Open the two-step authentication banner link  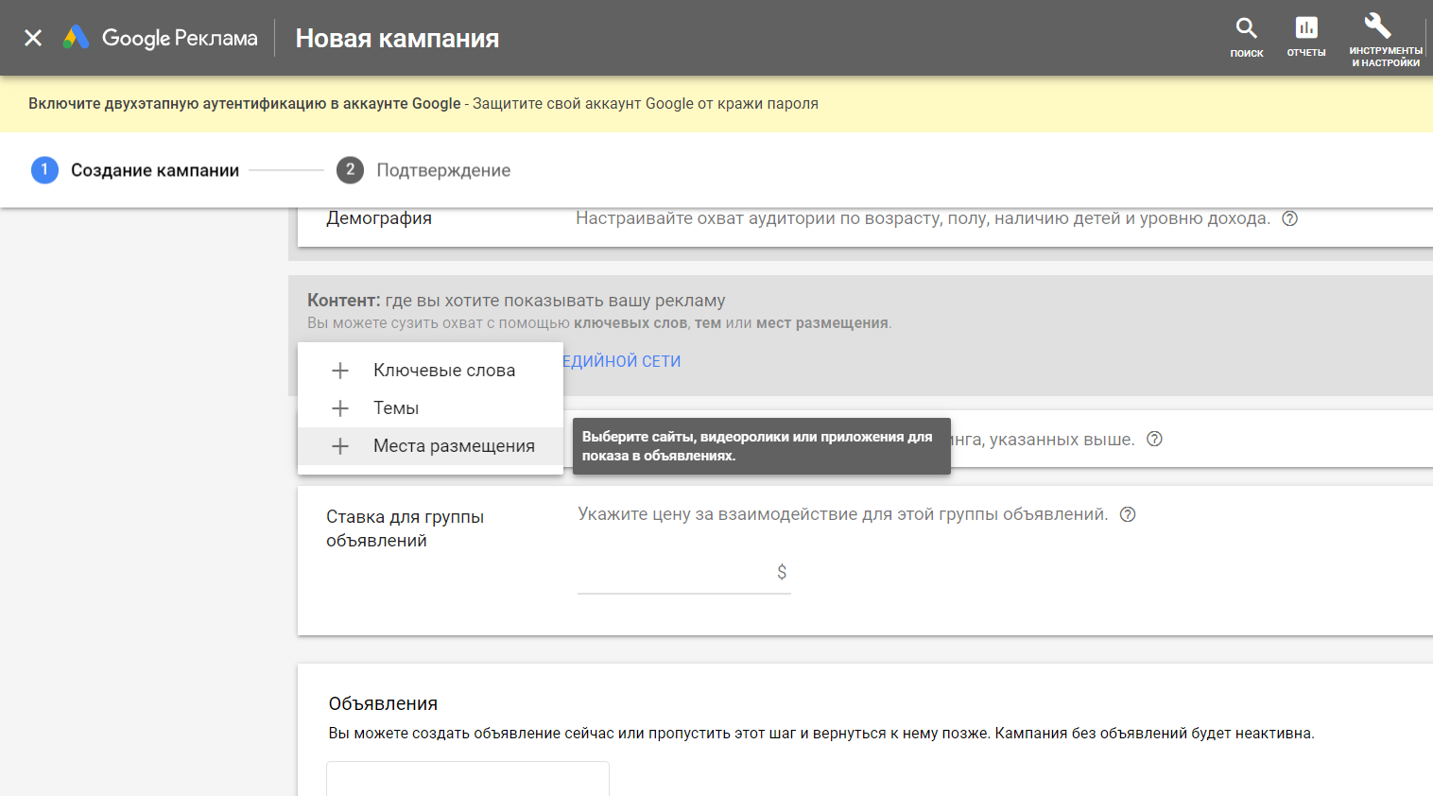pyautogui.click(x=244, y=104)
